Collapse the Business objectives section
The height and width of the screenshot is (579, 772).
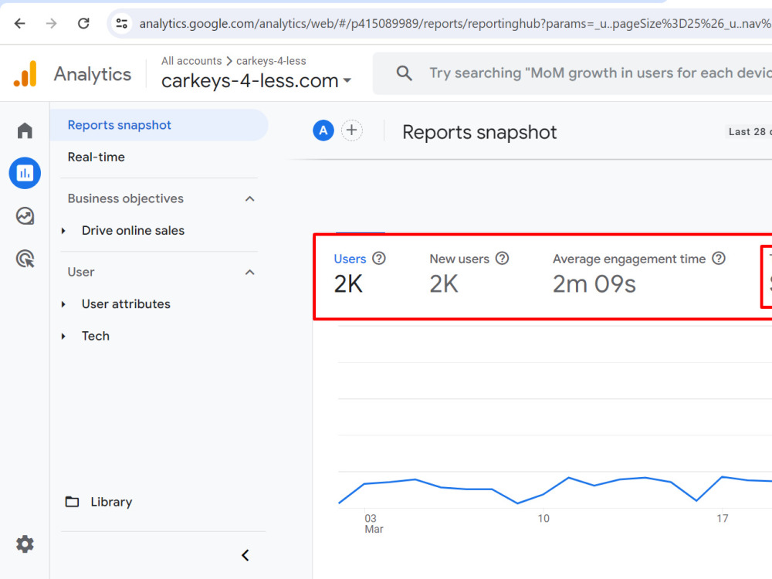click(x=249, y=199)
